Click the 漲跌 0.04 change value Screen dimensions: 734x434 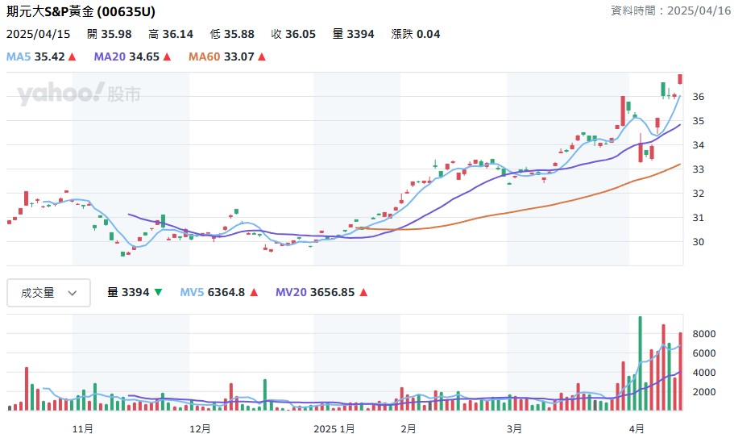(416, 34)
